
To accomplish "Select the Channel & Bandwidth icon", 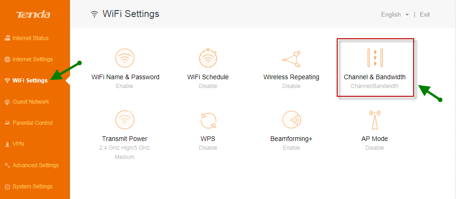I will tap(375, 58).
